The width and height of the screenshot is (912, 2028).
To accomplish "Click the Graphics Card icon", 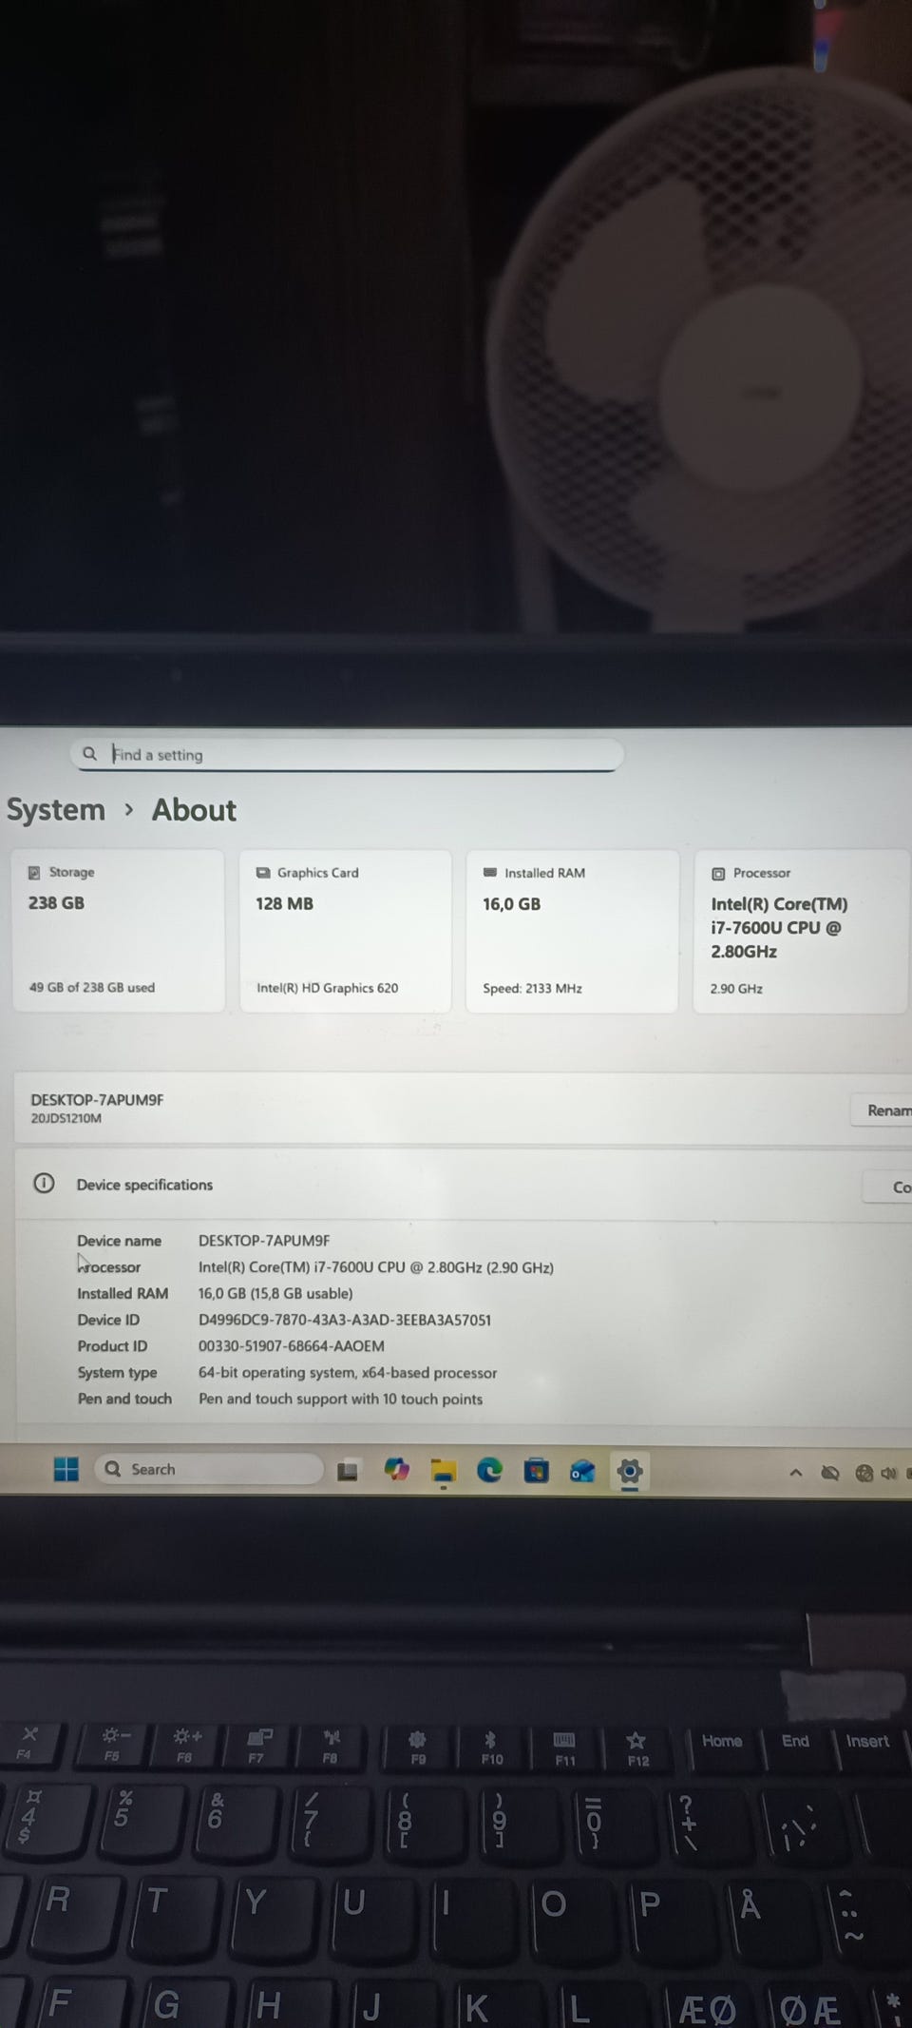I will click(x=263, y=873).
